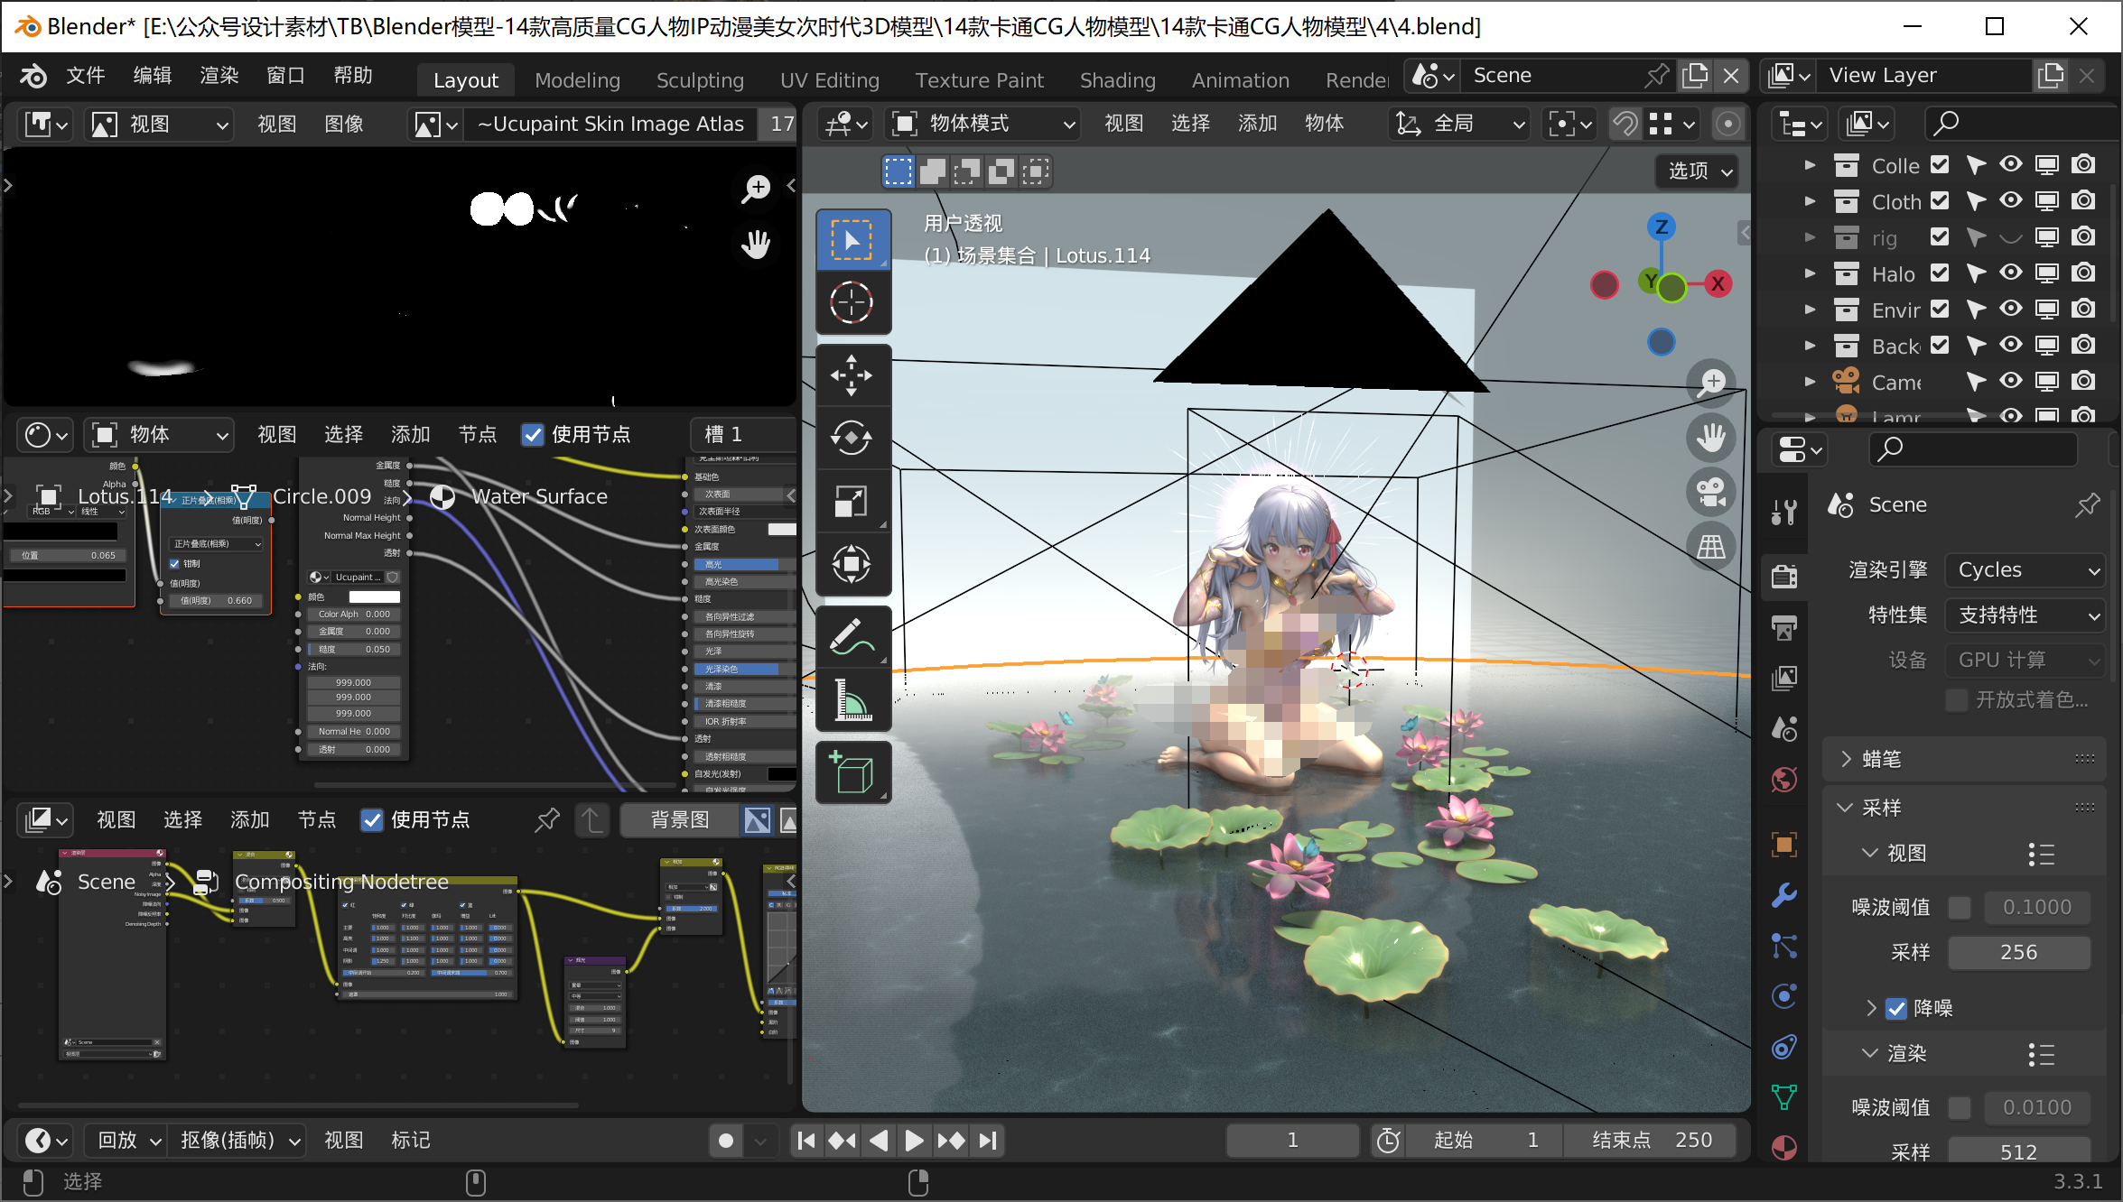This screenshot has height=1202, width=2123.
Task: Open the Global transform orientation dropdown
Action: click(1458, 124)
